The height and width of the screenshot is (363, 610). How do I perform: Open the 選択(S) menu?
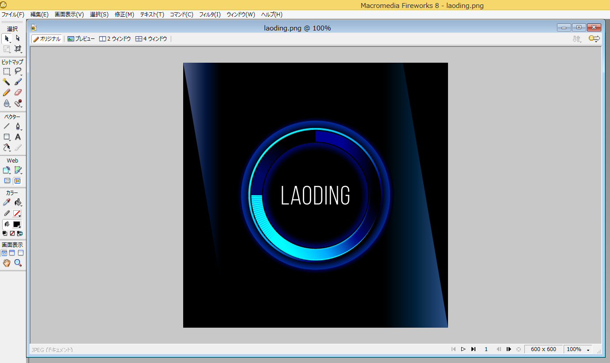pos(99,15)
